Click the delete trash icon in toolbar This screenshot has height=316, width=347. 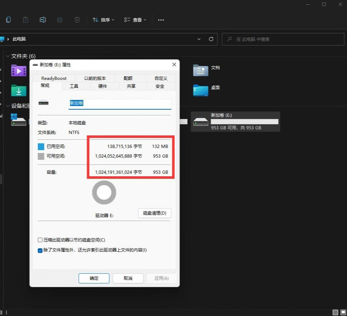[x=77, y=20]
